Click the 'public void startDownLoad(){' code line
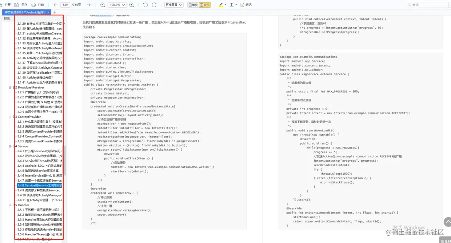The height and width of the screenshot is (243, 451). (310, 130)
